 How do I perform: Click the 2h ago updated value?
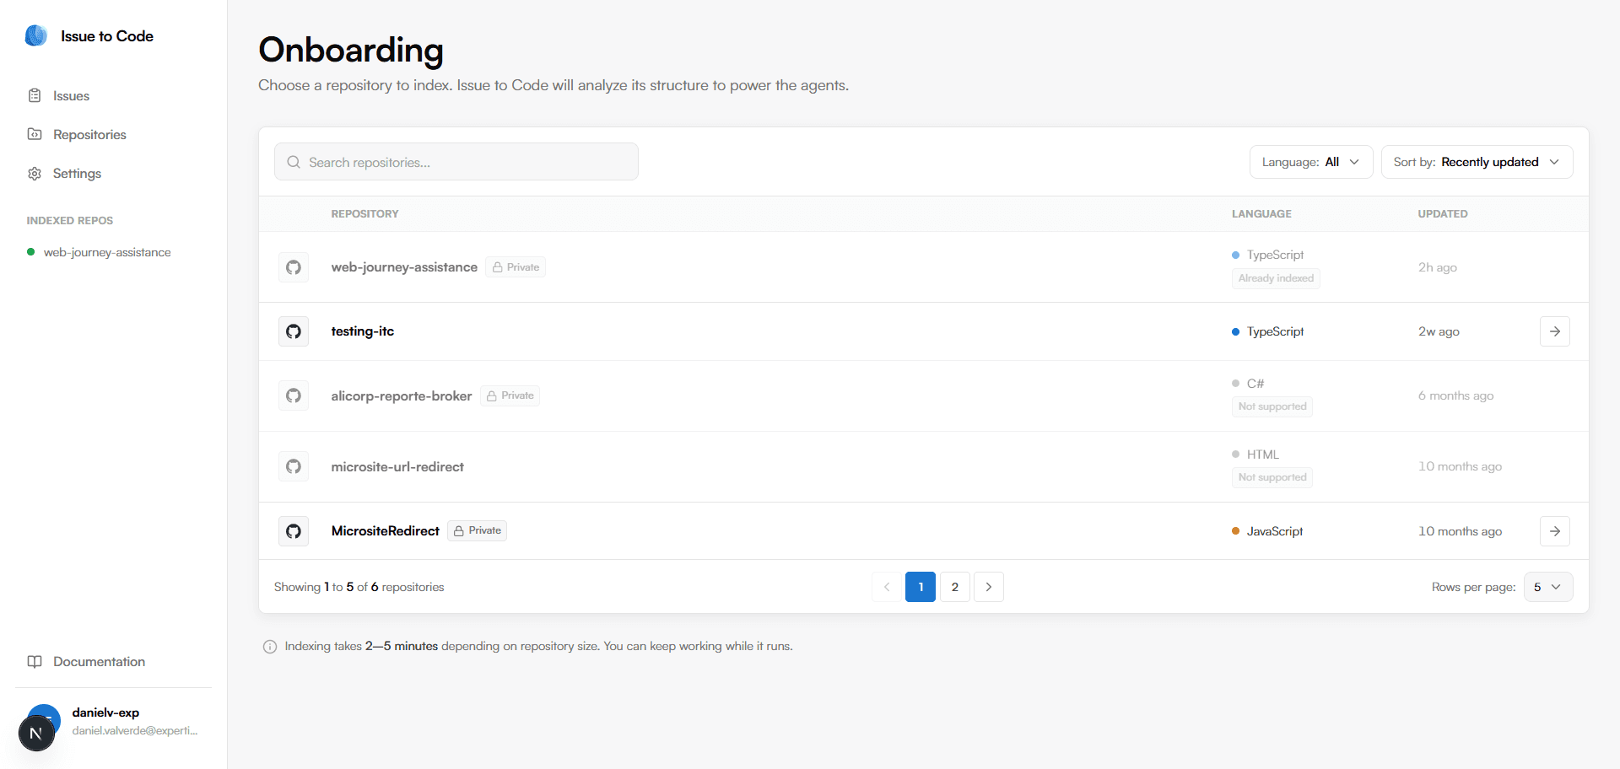[x=1437, y=267]
